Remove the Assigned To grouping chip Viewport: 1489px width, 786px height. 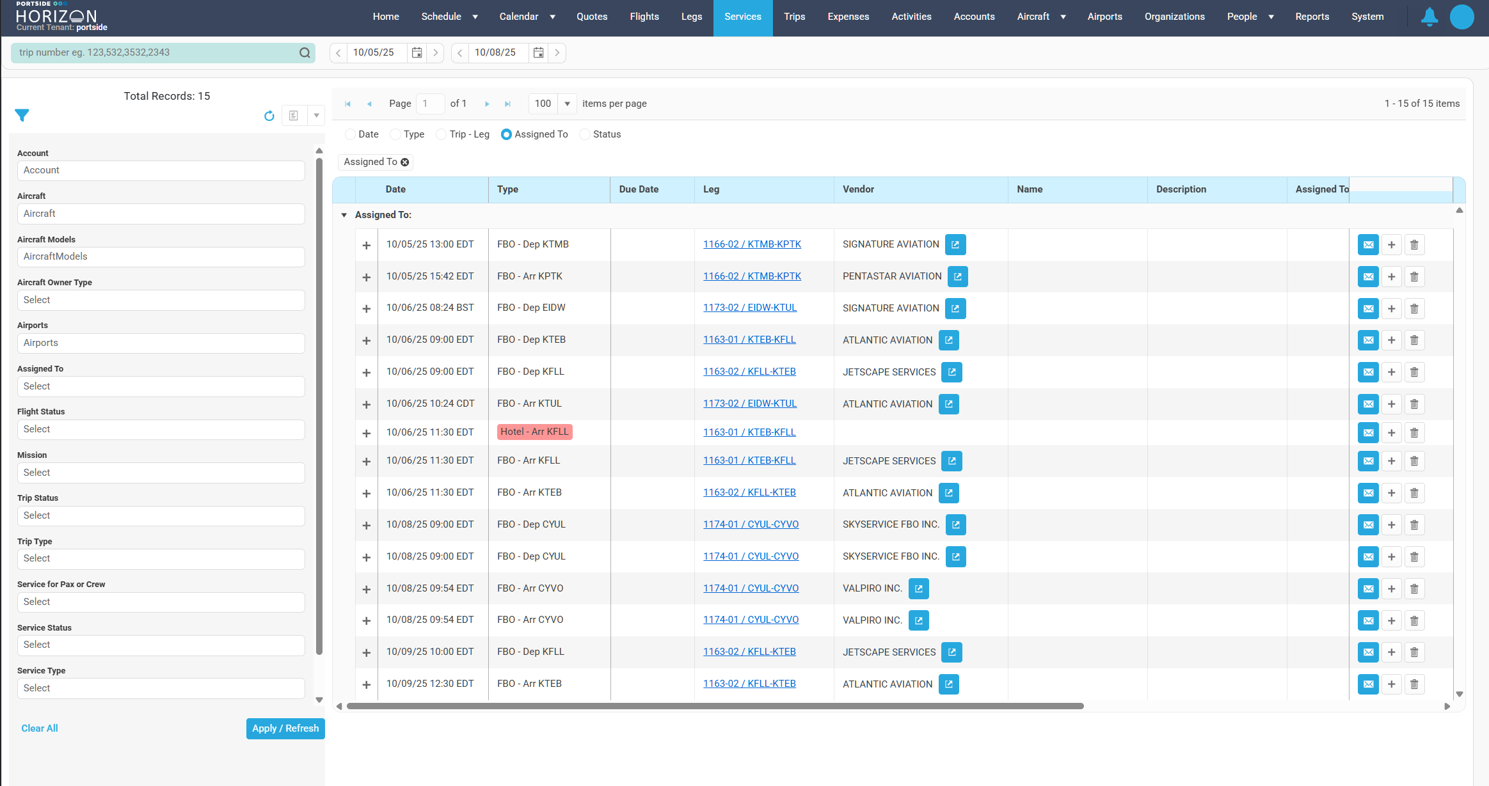404,162
